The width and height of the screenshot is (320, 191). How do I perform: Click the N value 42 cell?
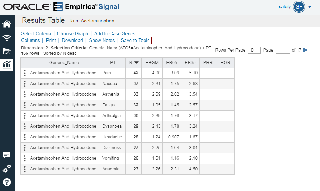[x=134, y=73]
